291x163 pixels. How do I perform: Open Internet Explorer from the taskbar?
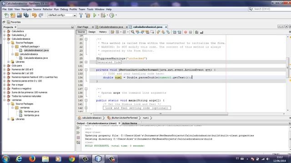[x=19, y=159]
